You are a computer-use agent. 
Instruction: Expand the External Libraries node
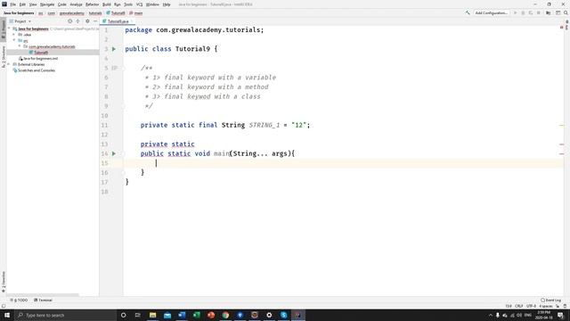click(10, 64)
